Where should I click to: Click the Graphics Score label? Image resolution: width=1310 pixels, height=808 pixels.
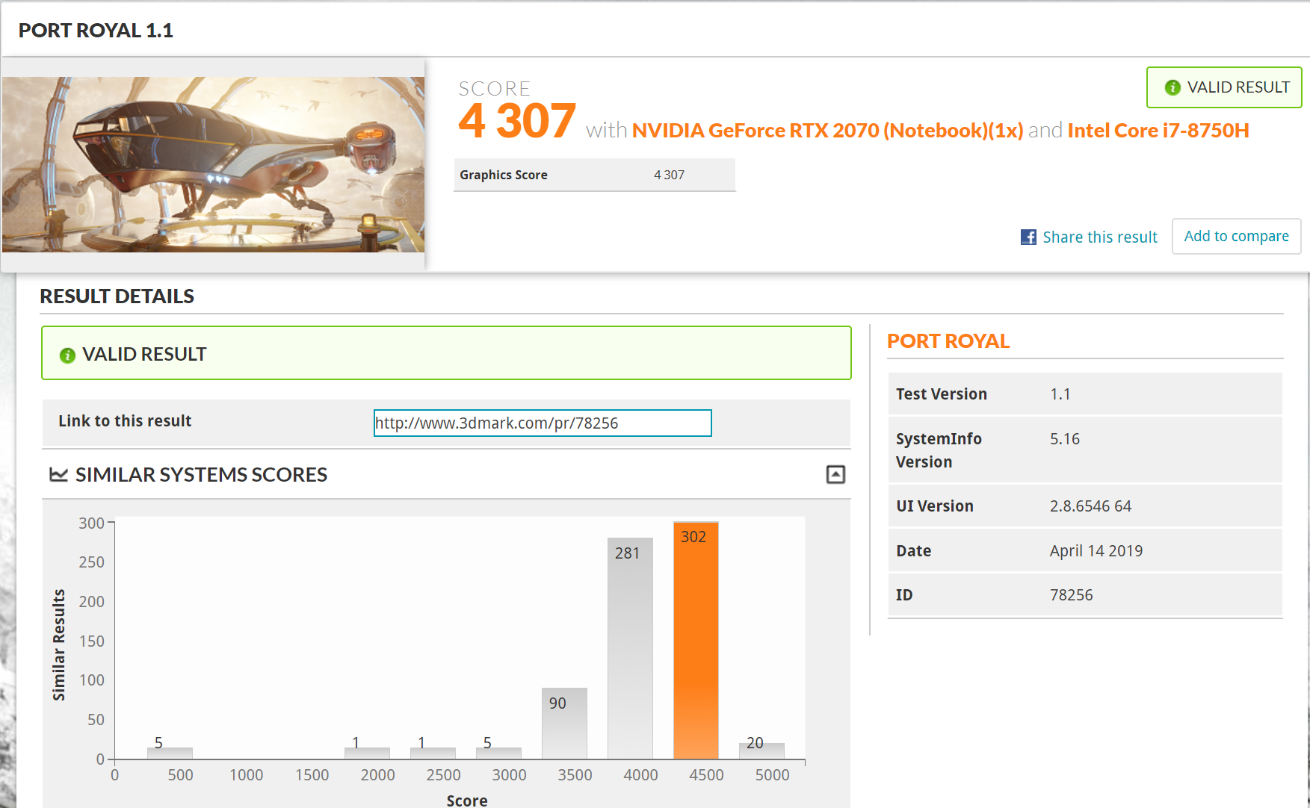(x=504, y=175)
